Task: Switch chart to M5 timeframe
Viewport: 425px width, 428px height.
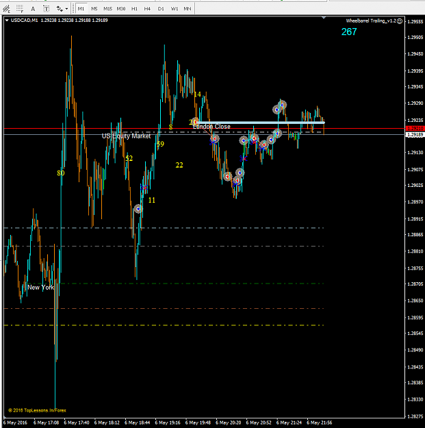Action: point(94,9)
